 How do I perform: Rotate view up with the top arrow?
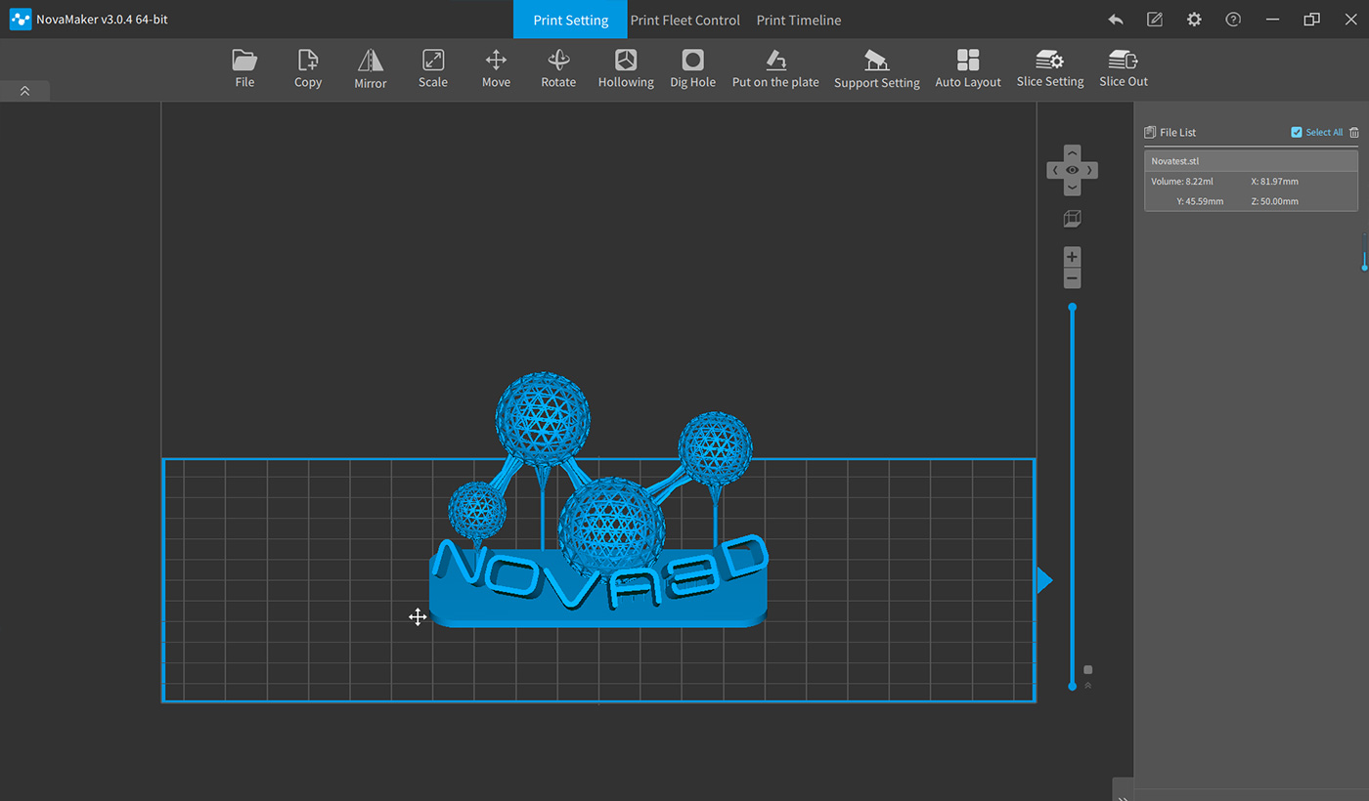1073,153
